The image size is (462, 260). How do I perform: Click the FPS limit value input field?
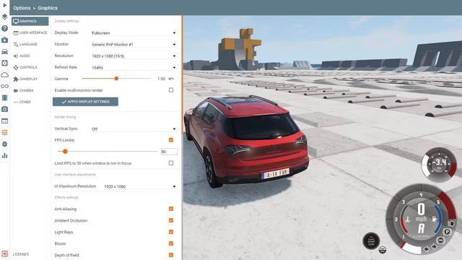pos(169,152)
